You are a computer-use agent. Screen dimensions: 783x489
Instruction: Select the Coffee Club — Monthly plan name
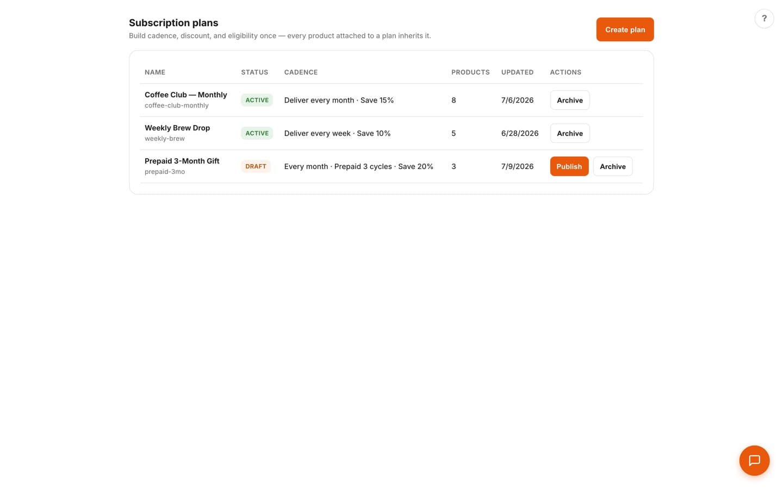coord(185,95)
